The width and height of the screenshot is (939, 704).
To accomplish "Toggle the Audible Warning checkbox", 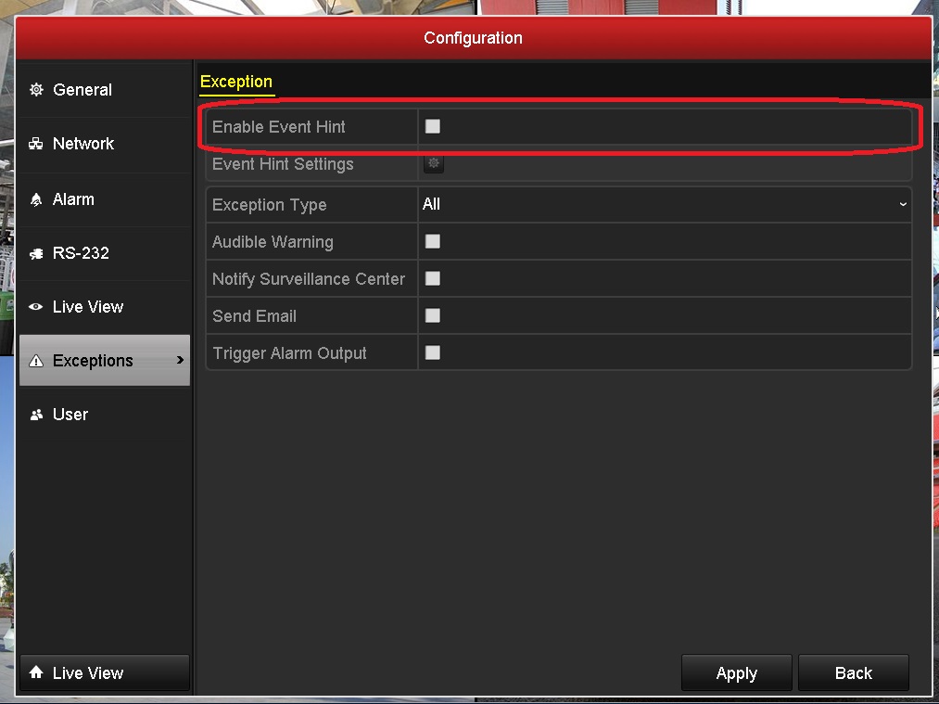I will (x=433, y=241).
